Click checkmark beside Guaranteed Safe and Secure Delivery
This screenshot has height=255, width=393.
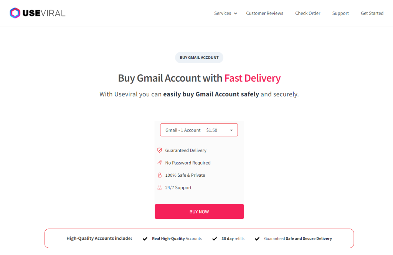257,239
